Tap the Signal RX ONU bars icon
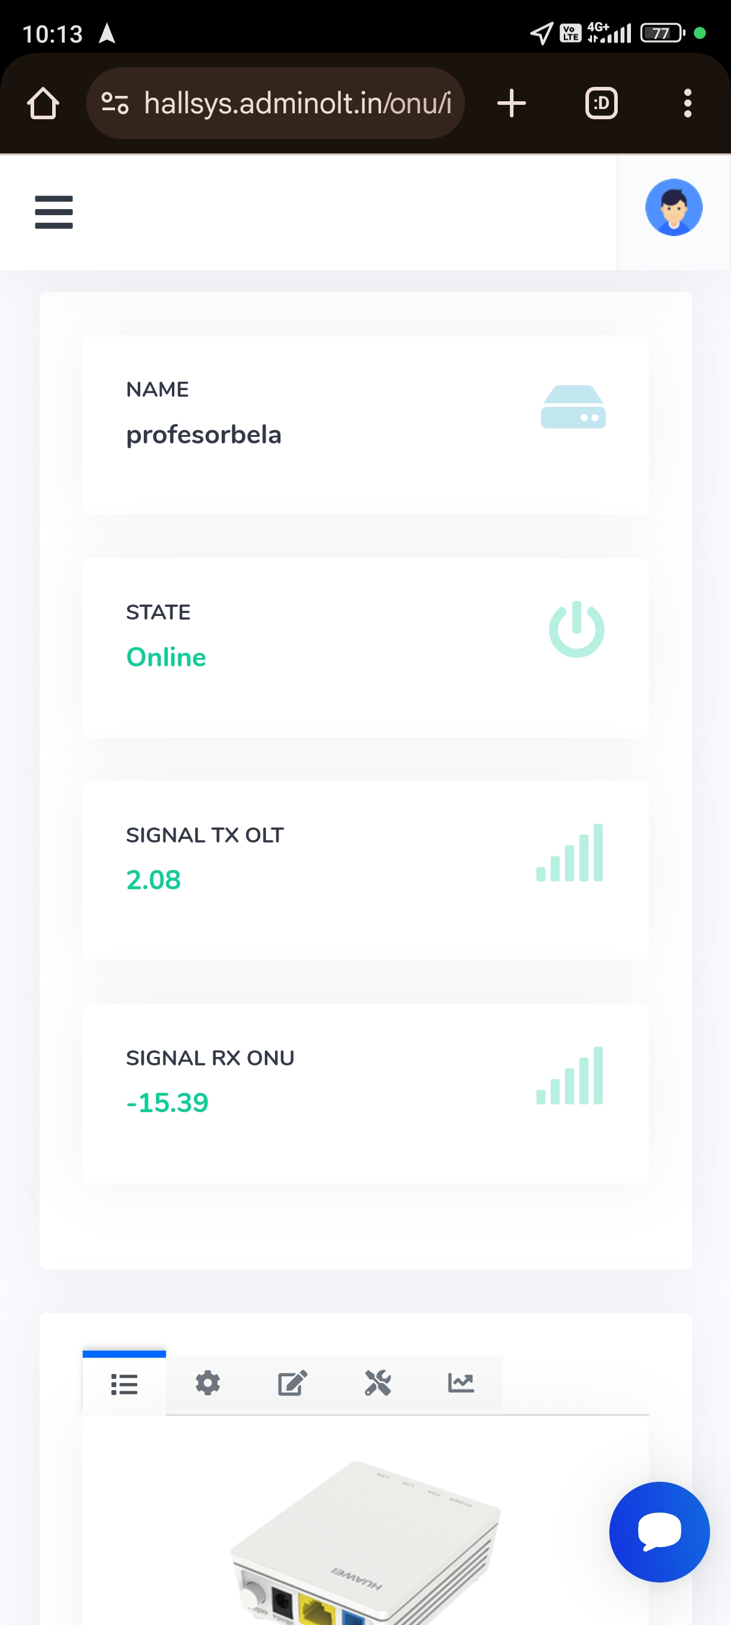 click(x=569, y=1076)
